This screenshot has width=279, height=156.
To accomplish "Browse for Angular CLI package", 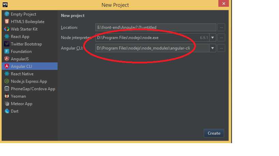I will [221, 48].
